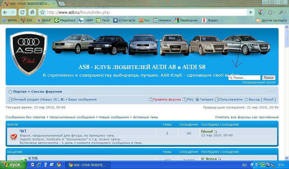
Task: Expand the Другие закладки bookmarks folder
Action: (271, 20)
